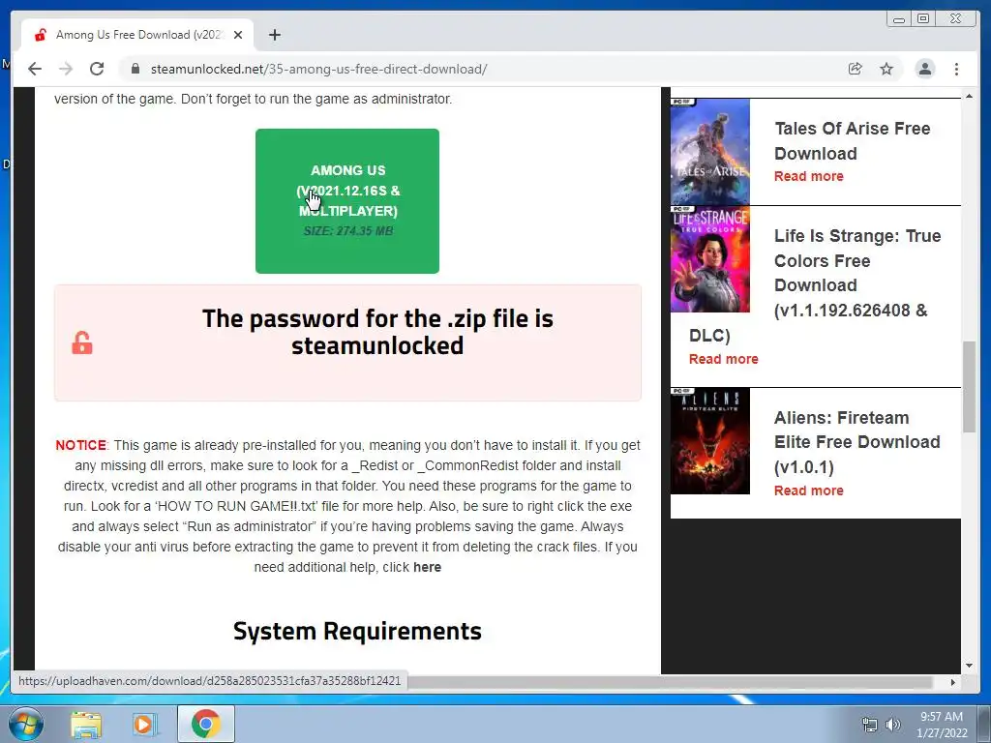991x743 pixels.
Task: Read more under Life Is Strange
Action: tap(723, 359)
